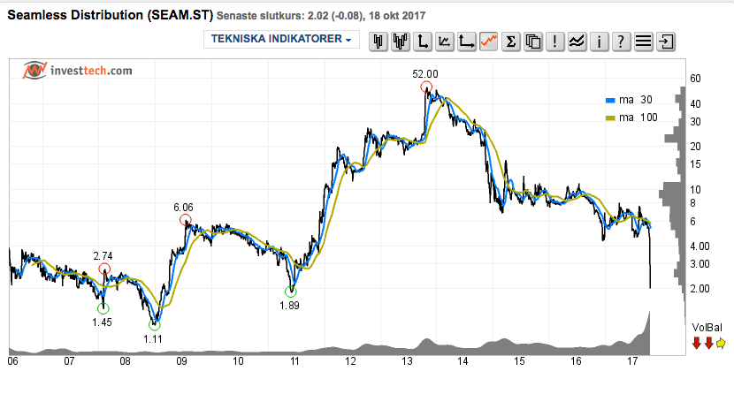Click the VolBal label
The width and height of the screenshot is (734, 394).
pos(707,328)
